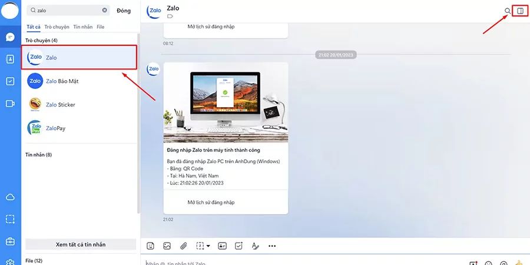The height and width of the screenshot is (265, 530).
Task: Open the sticker picker in chat toolbar
Action: [150, 246]
